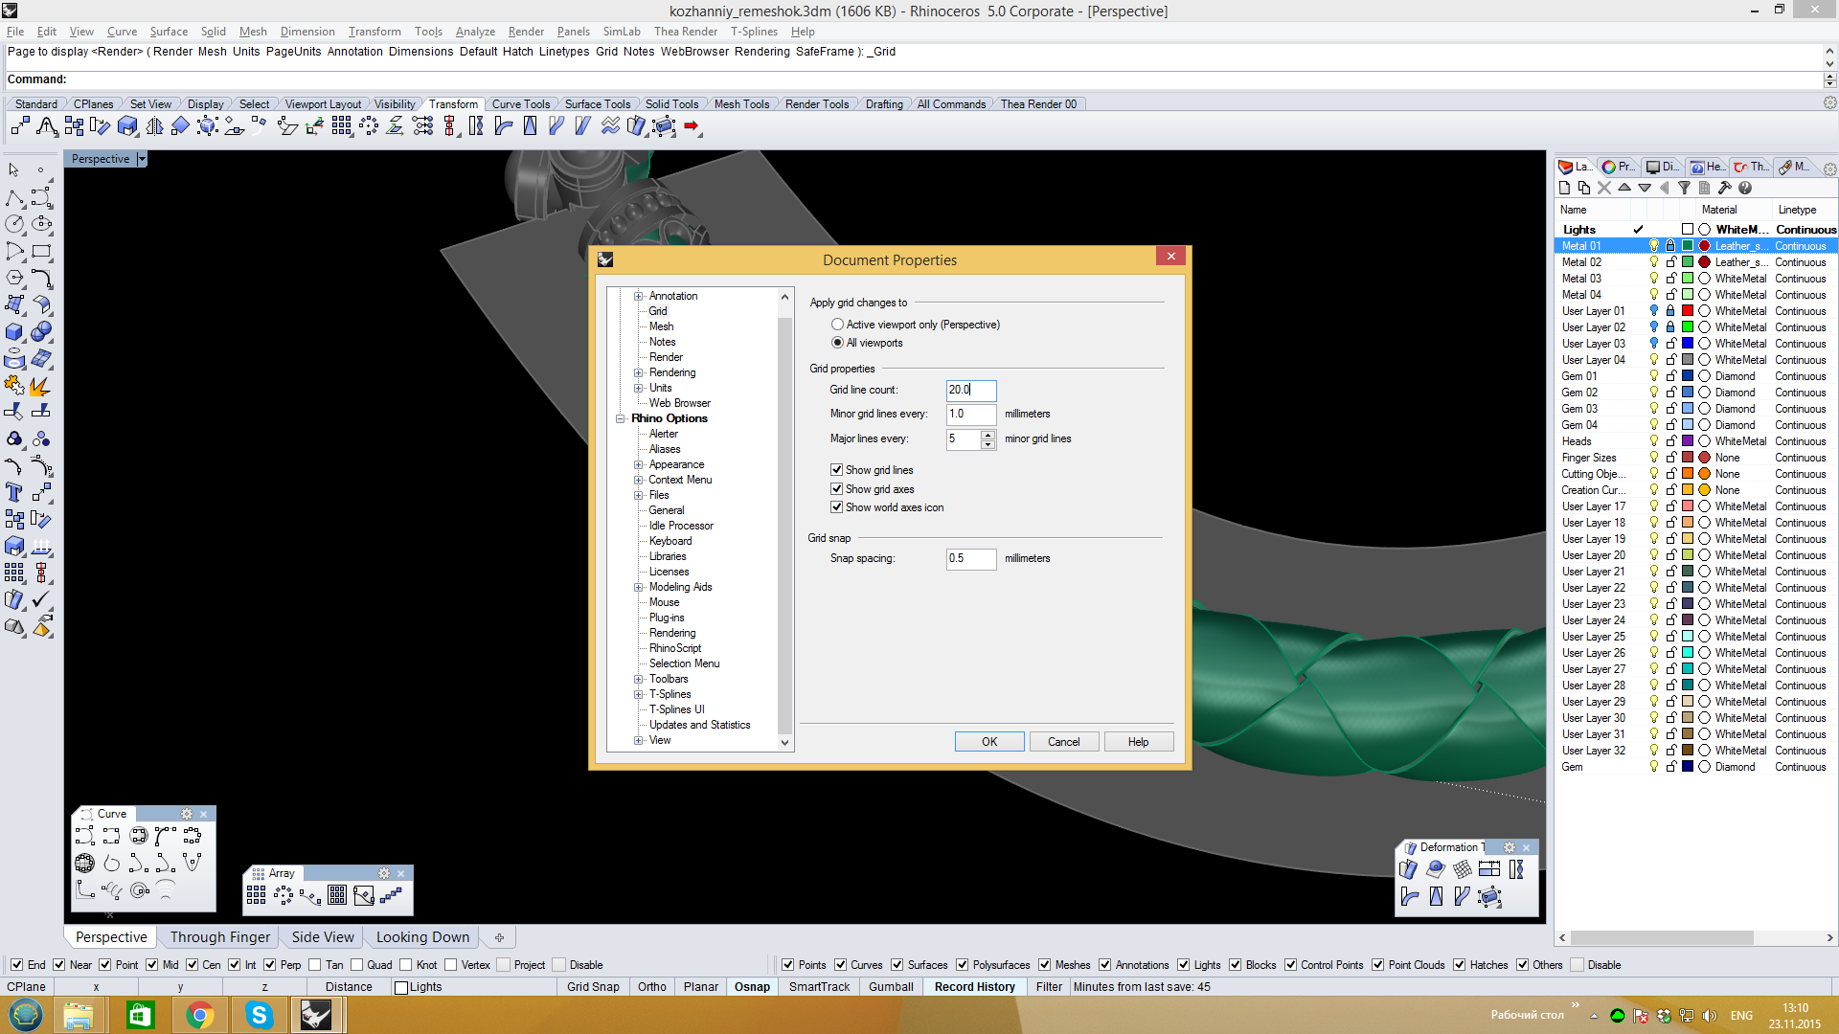Switch to the Curve Tools toolbar tab

coord(520,104)
